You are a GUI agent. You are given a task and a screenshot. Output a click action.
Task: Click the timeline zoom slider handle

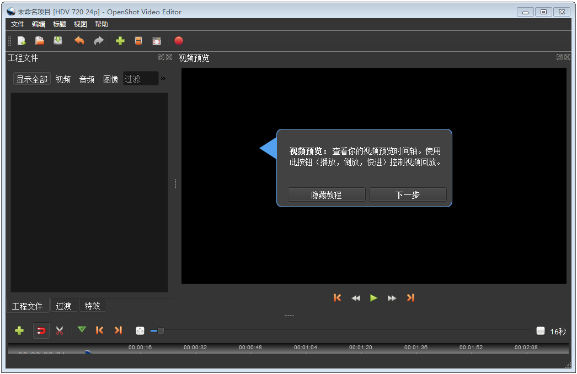161,330
